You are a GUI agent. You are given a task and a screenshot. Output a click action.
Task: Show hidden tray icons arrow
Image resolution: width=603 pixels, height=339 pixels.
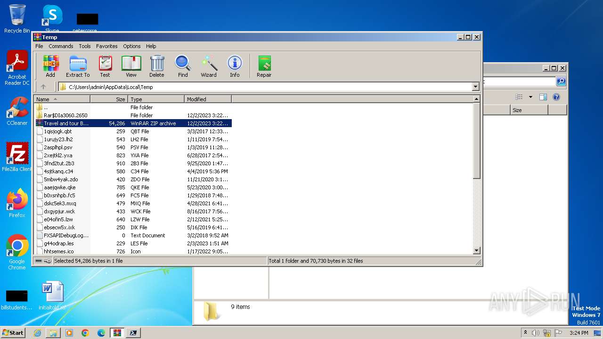(525, 332)
